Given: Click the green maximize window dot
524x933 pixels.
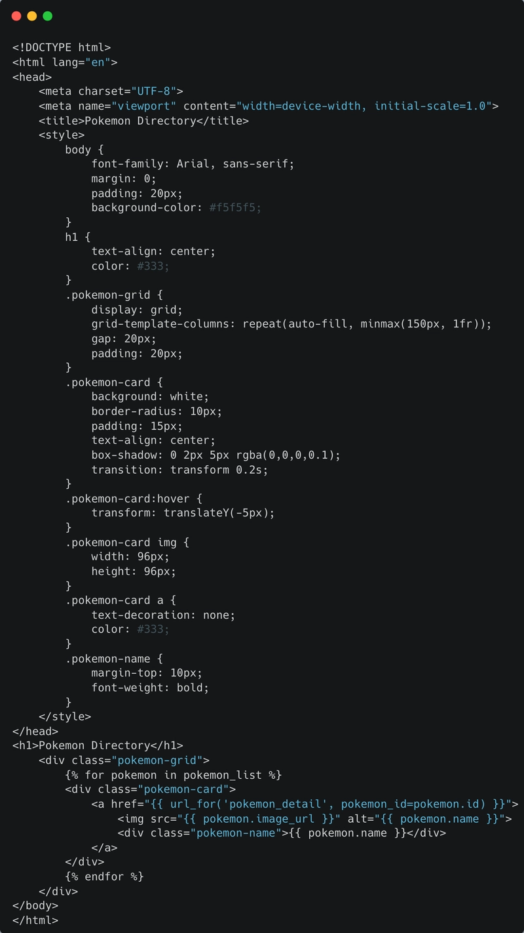Looking at the screenshot, I should pos(48,16).
